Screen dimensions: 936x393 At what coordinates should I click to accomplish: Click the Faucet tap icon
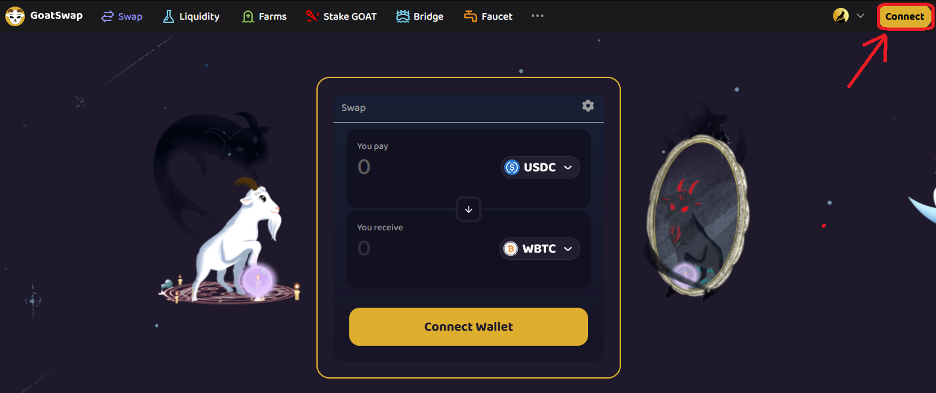tap(471, 16)
